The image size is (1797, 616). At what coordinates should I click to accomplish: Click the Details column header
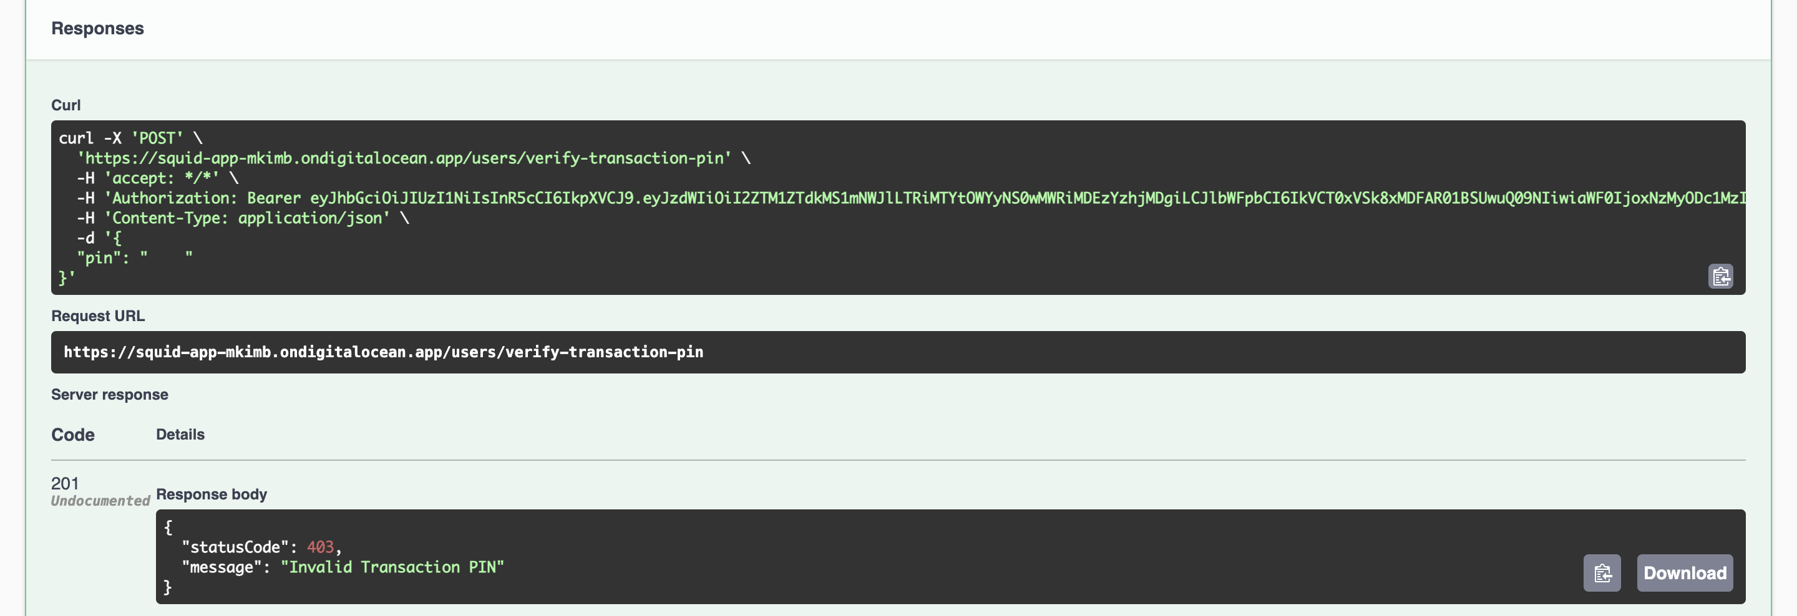(180, 434)
